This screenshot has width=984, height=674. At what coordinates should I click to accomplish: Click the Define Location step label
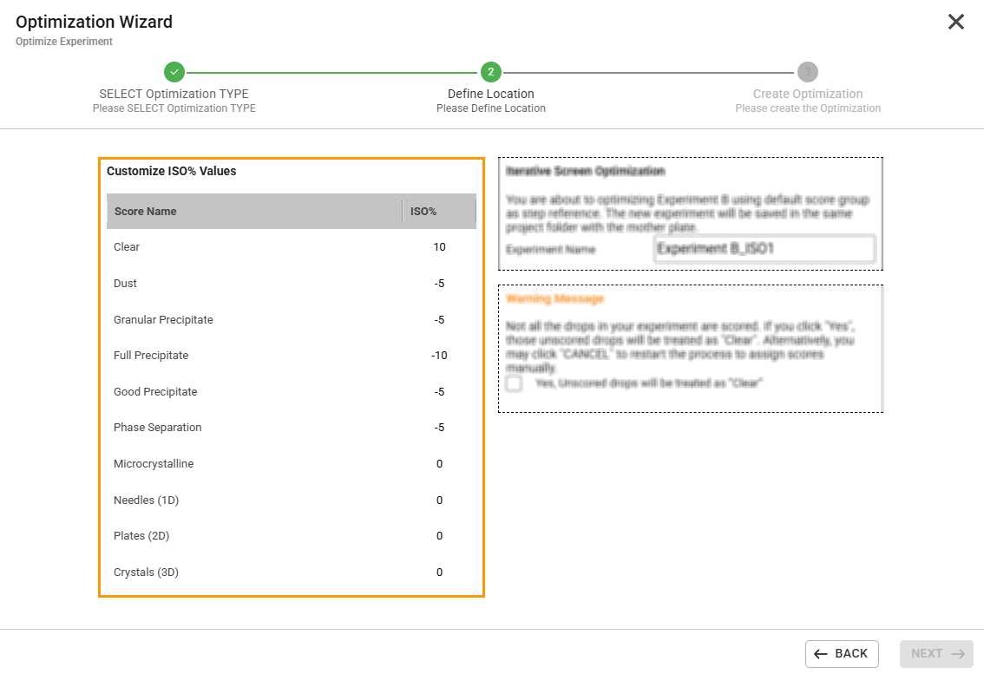click(x=490, y=94)
